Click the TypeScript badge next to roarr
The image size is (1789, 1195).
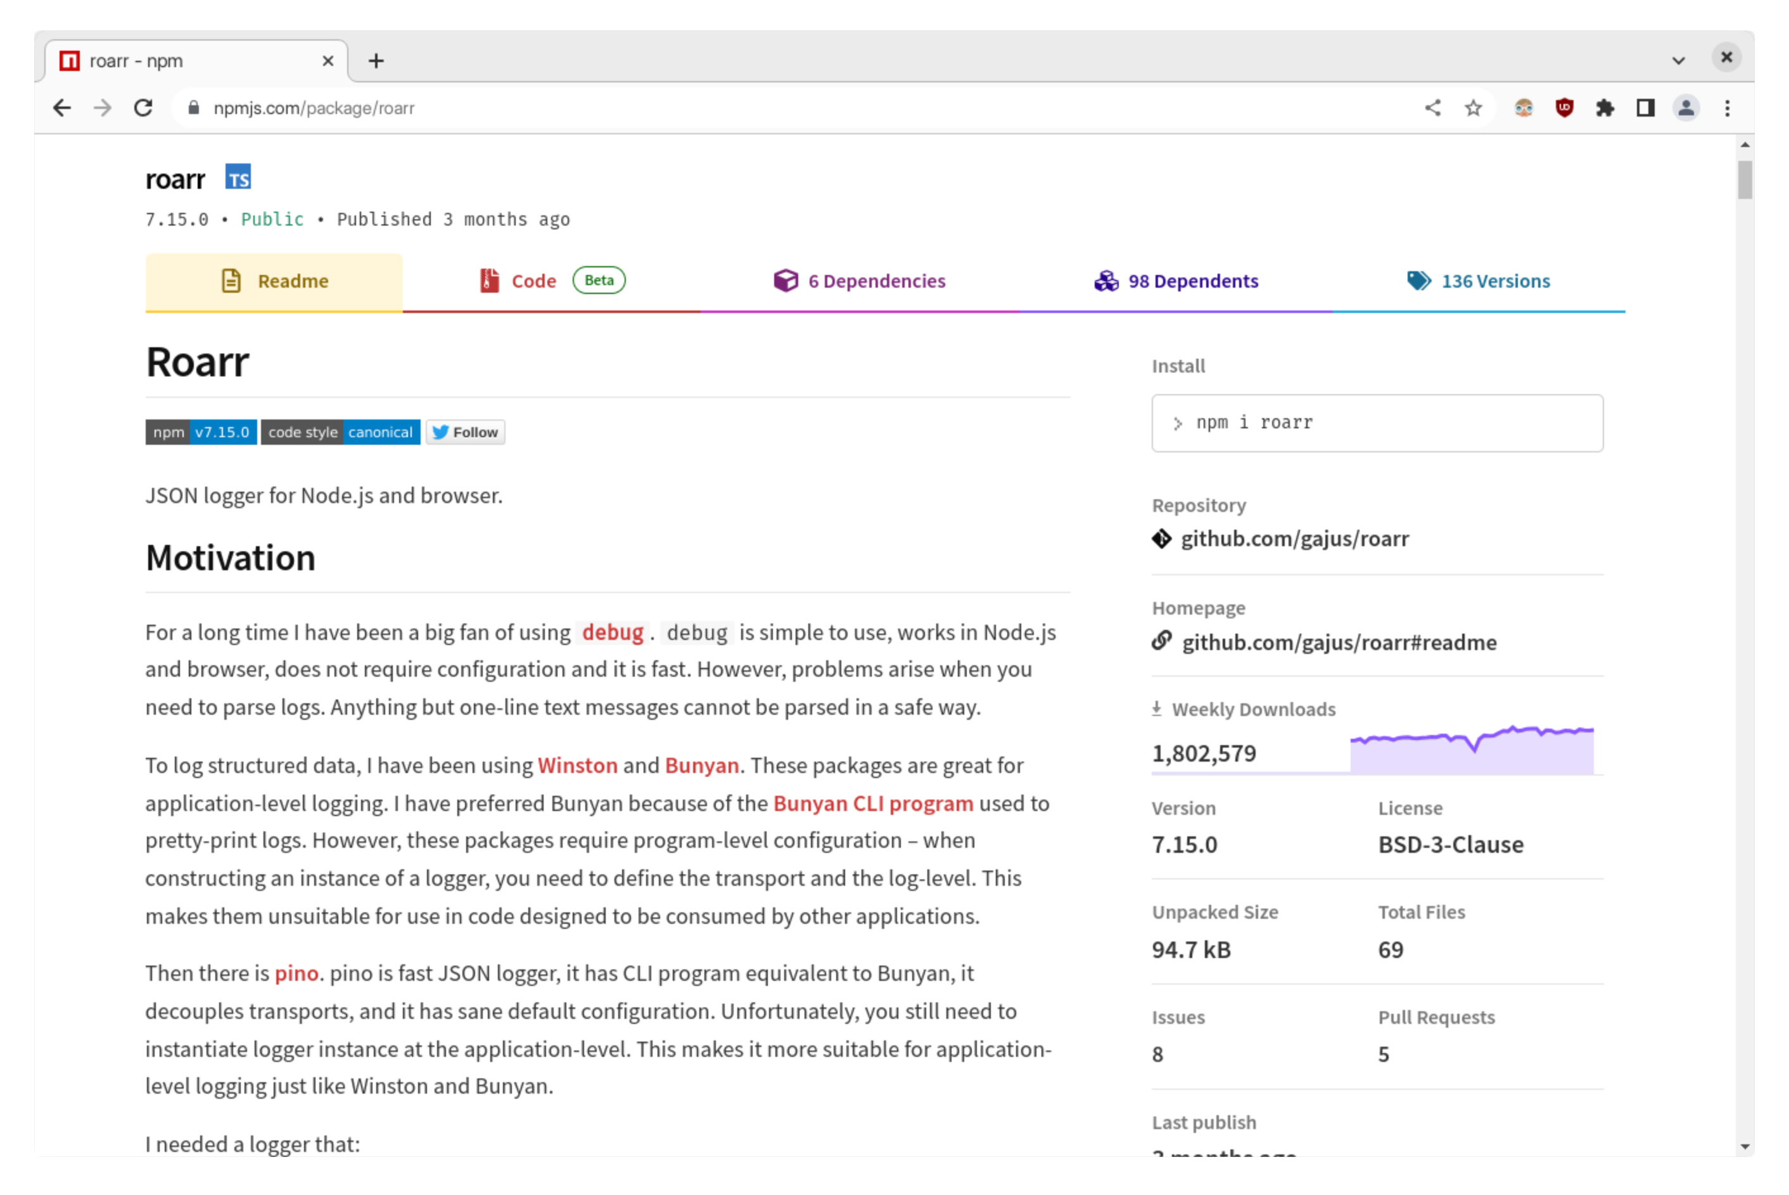(x=238, y=177)
